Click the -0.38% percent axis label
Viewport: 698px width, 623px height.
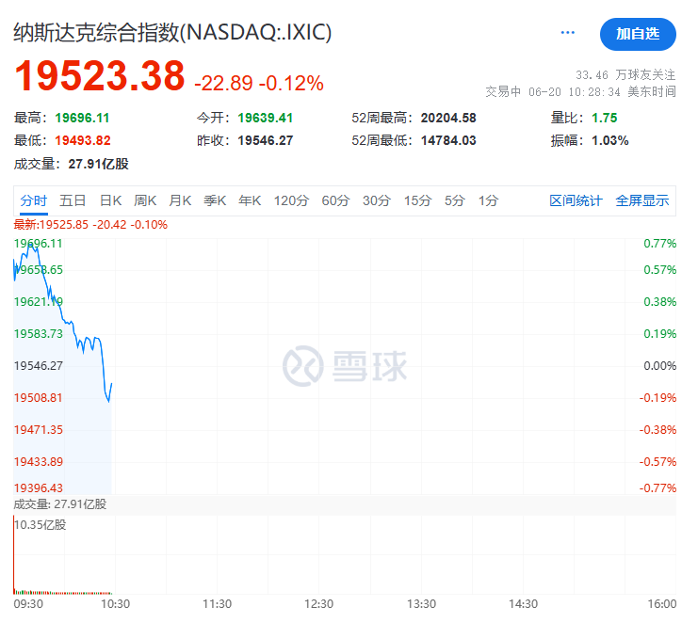click(657, 429)
